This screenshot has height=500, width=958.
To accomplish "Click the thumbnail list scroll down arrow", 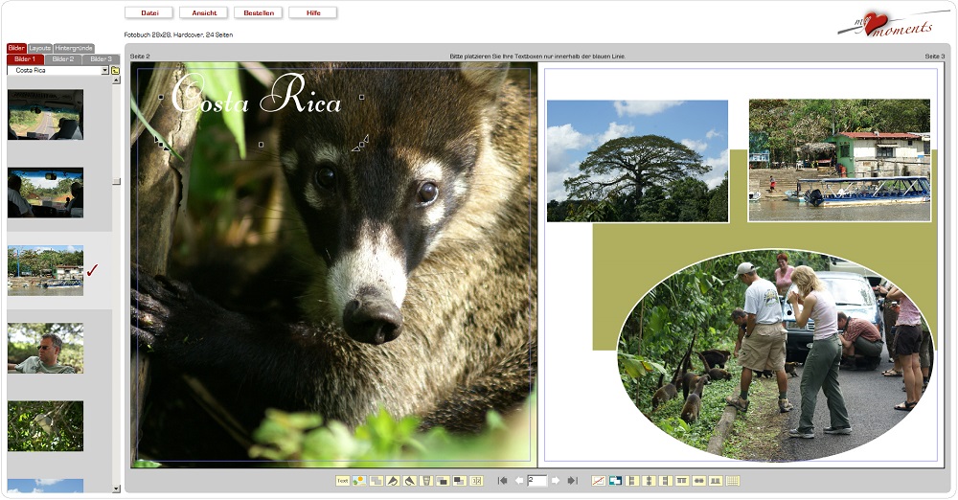I will pyautogui.click(x=116, y=489).
